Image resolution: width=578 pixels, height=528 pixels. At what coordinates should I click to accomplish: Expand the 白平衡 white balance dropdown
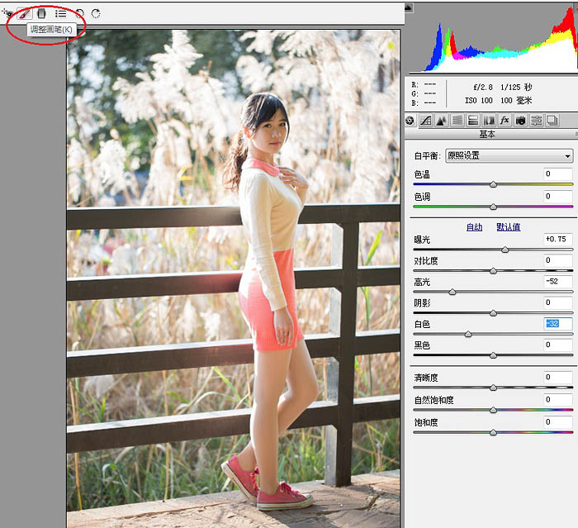click(509, 155)
